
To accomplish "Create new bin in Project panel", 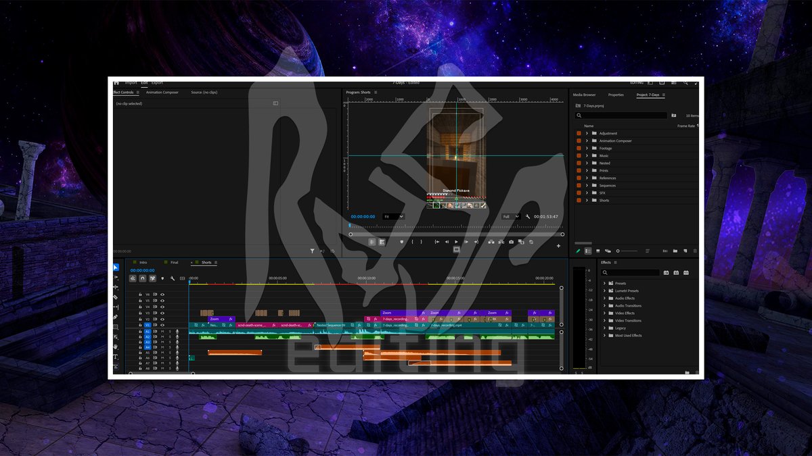I will coord(675,251).
